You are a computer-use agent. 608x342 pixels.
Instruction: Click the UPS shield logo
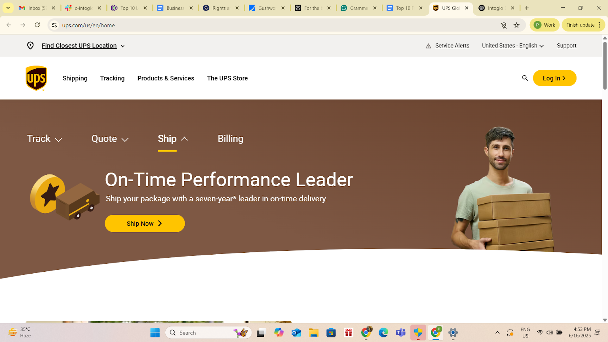tap(36, 78)
